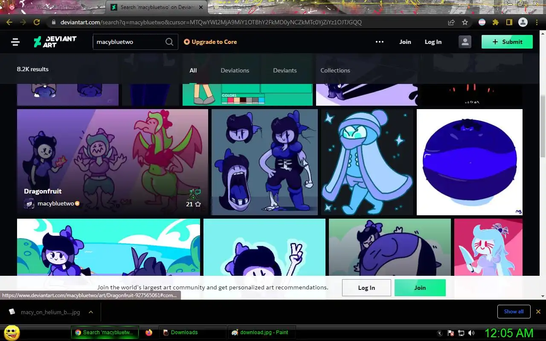Select the Chrome Search taskbar item
The image size is (546, 341).
click(x=105, y=332)
